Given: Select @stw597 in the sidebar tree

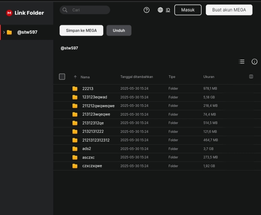Looking at the screenshot, I should pos(27,32).
